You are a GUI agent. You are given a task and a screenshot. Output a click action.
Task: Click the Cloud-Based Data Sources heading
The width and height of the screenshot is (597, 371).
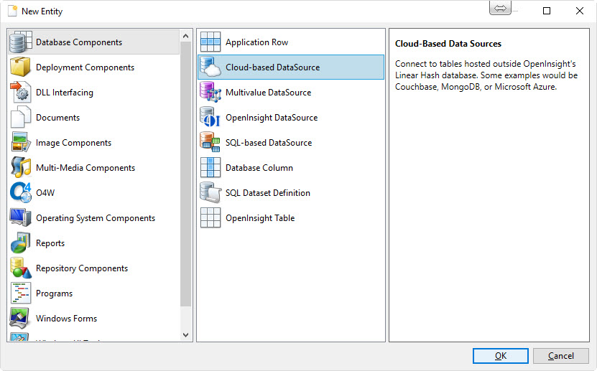[x=448, y=44]
